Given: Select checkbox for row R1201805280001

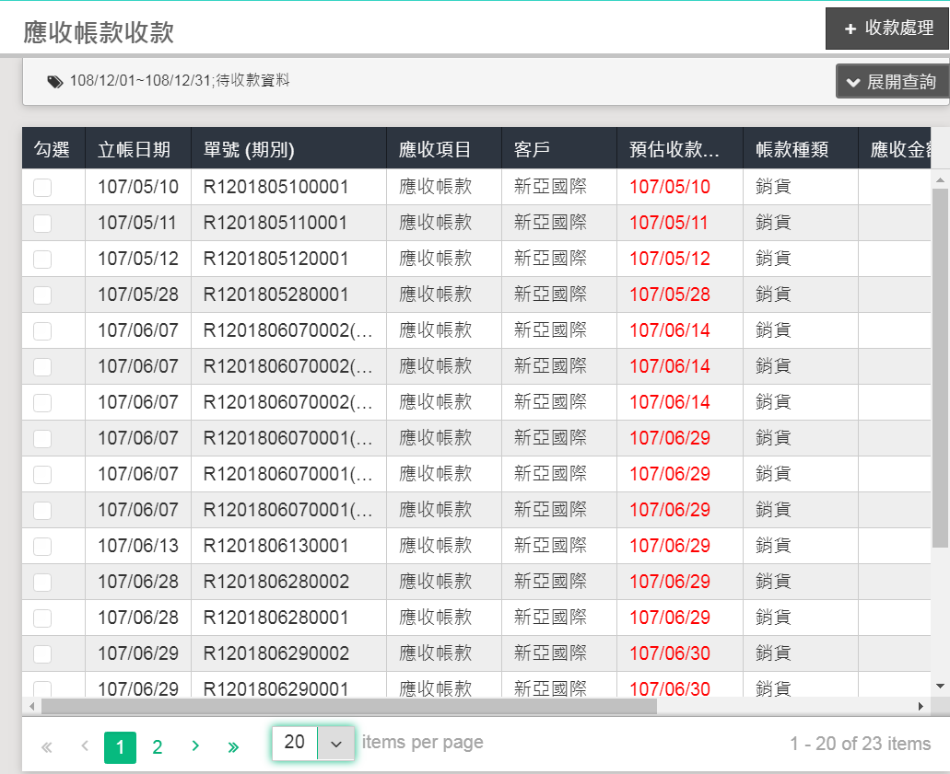Looking at the screenshot, I should 42,295.
